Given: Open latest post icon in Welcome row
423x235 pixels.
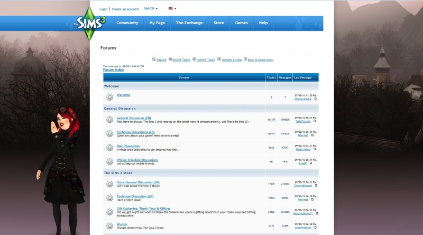Looking at the screenshot, I should coord(315,99).
